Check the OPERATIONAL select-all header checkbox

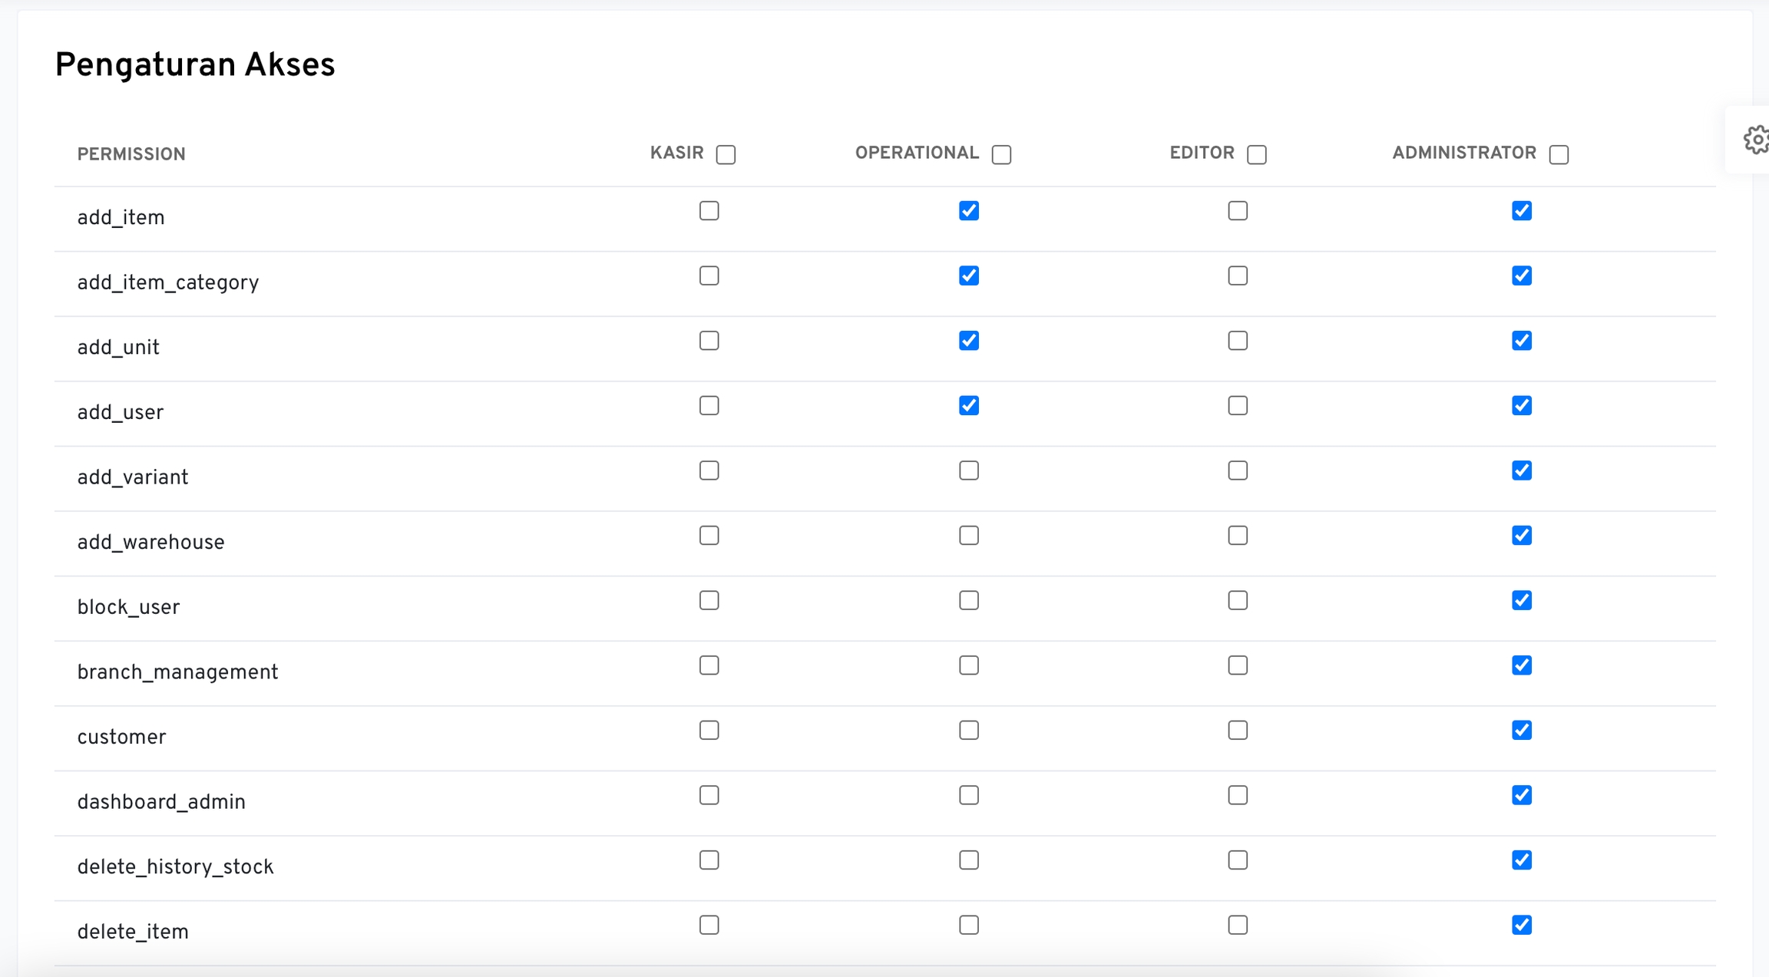pyautogui.click(x=1001, y=154)
